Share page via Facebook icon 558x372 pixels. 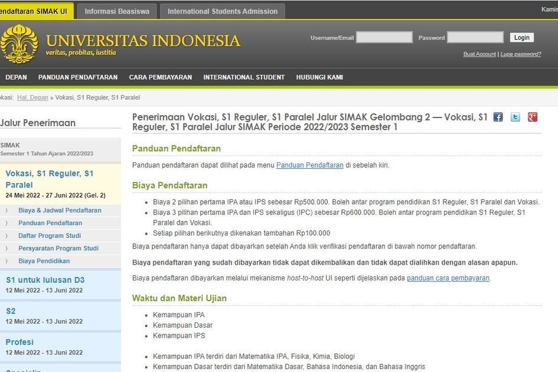(498, 117)
